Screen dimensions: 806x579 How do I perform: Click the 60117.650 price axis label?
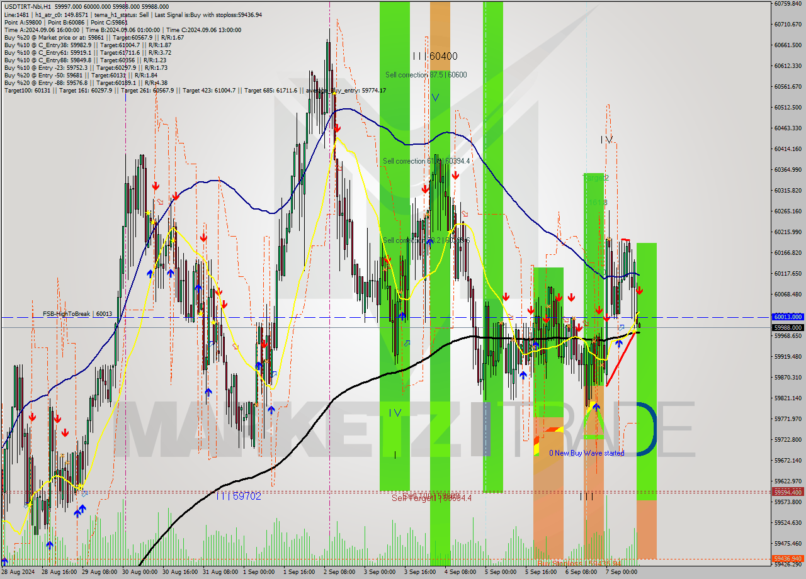pos(788,273)
